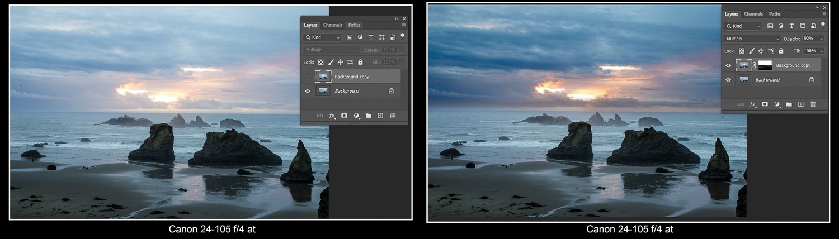Create new group folder in left image's panel
The image size is (839, 239).
click(x=369, y=116)
